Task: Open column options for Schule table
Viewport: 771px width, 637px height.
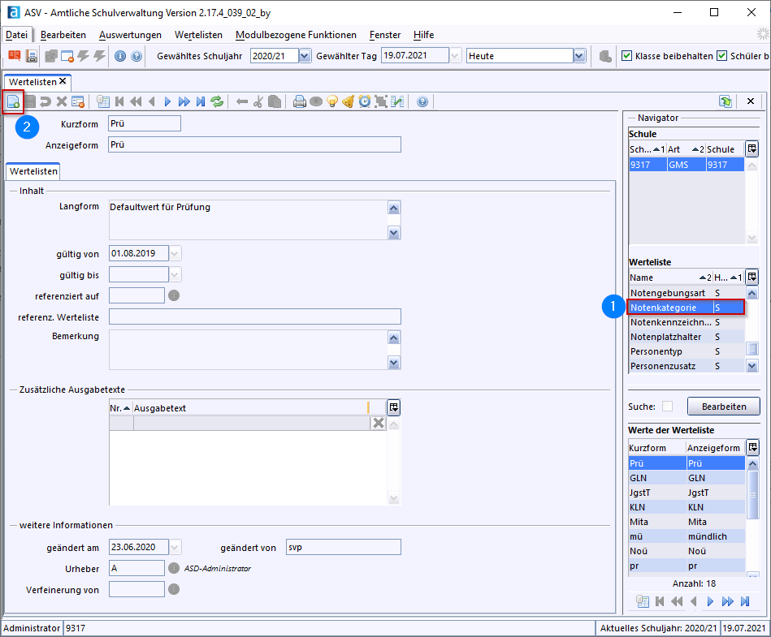Action: tap(752, 148)
